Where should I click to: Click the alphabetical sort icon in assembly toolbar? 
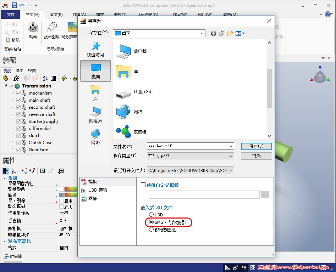coord(45,78)
